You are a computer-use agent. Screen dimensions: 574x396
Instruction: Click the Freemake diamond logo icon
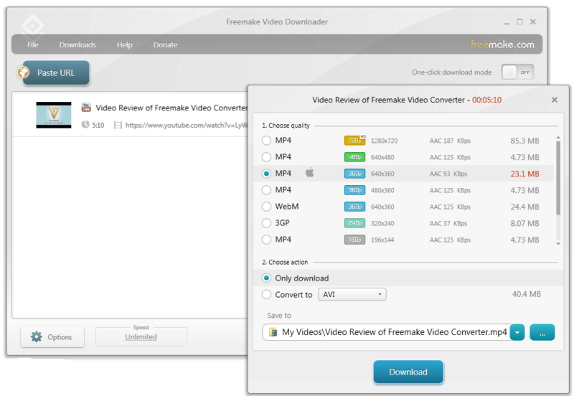click(32, 26)
